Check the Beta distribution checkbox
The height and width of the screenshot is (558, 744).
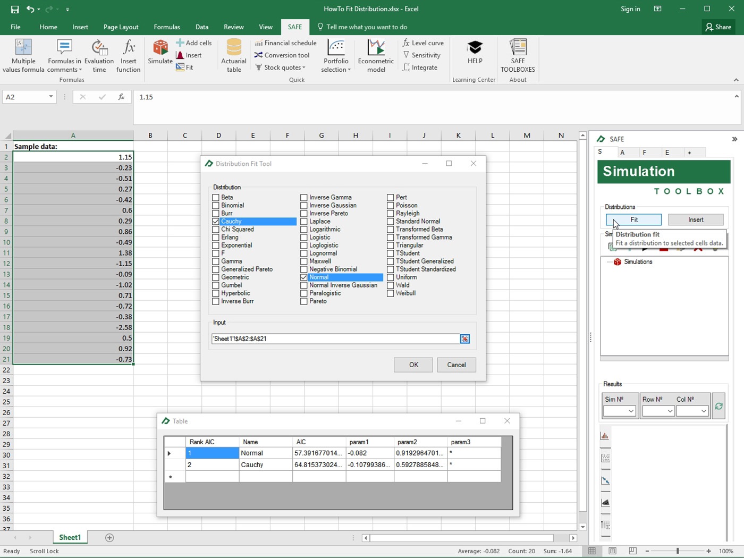216,198
